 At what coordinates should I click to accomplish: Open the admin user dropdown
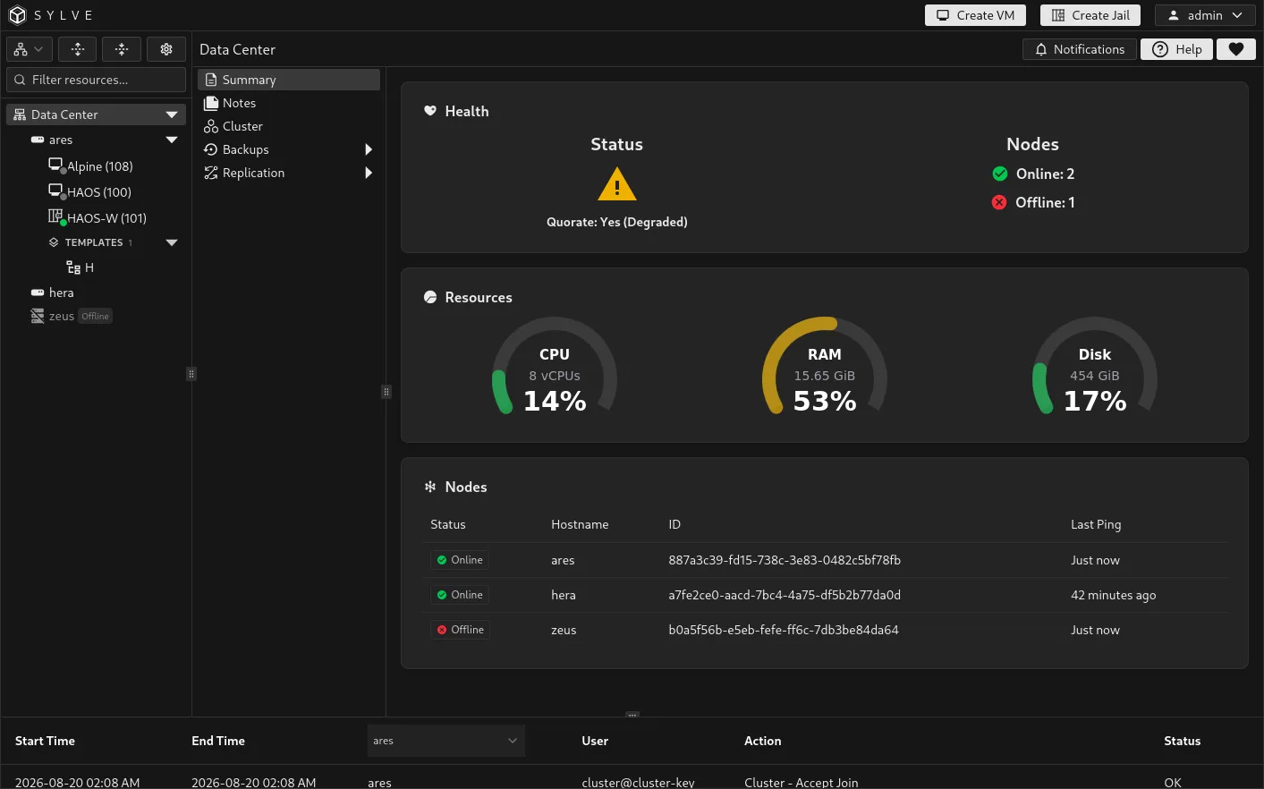1205,15
